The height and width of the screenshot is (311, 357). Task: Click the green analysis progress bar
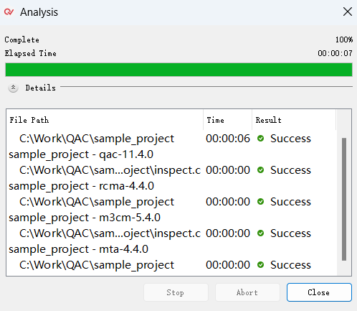click(x=178, y=70)
